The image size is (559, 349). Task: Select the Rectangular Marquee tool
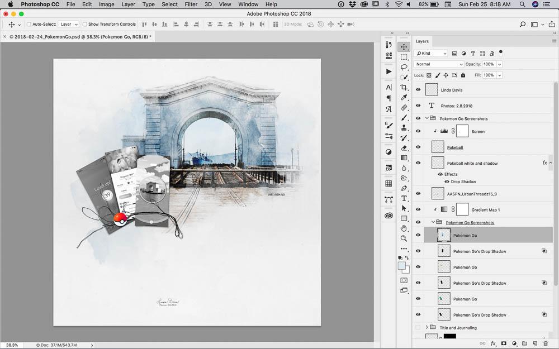(x=404, y=57)
